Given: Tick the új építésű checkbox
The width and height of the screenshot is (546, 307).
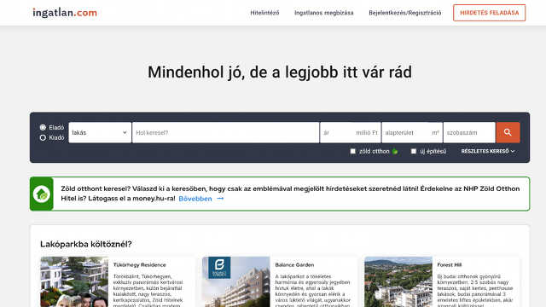Looking at the screenshot, I should coord(413,151).
